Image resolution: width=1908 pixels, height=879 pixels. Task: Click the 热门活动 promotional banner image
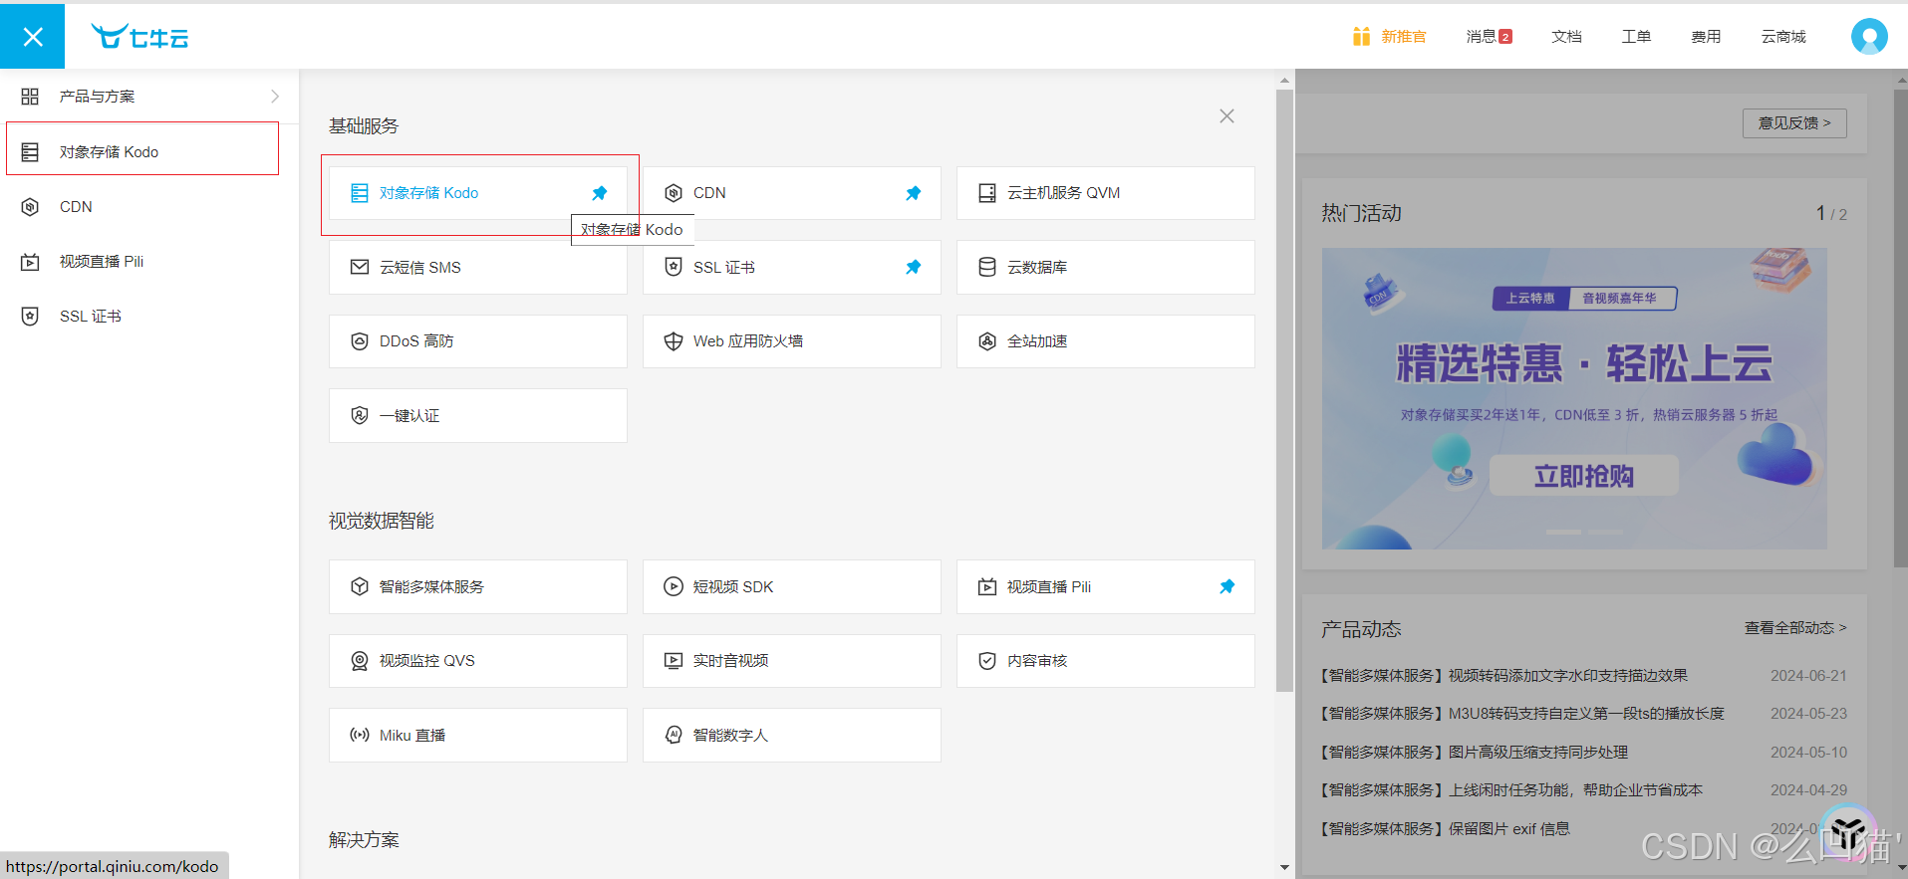tap(1574, 398)
